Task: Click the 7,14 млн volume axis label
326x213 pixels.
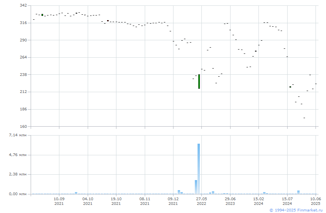Action: [18, 135]
